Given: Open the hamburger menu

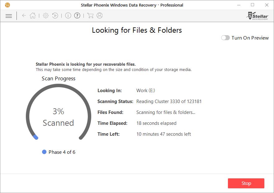Looking at the screenshot, I should (x=8, y=16).
